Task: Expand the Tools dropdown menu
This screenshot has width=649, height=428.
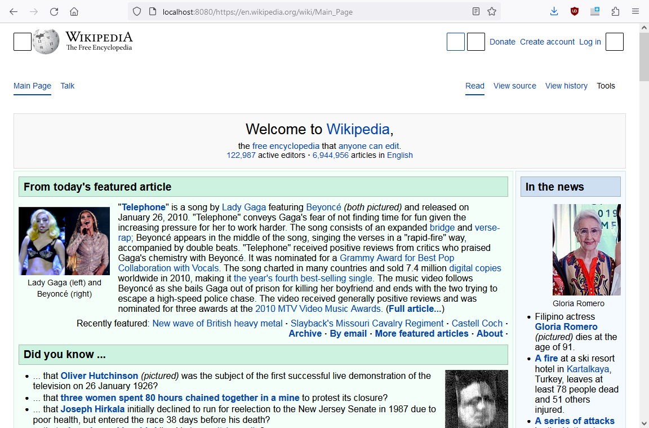Action: coord(606,86)
